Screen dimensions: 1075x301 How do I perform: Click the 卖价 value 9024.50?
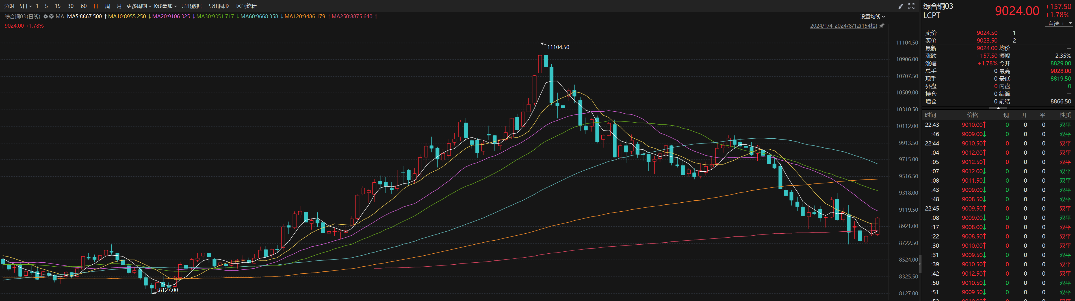tap(987, 33)
